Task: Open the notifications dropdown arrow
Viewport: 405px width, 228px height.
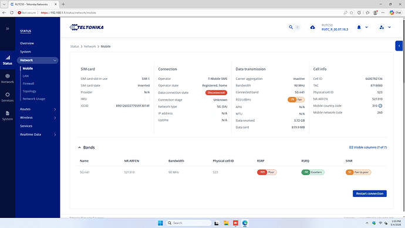Action: (366, 27)
